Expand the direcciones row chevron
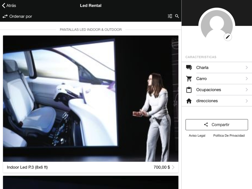The height and width of the screenshot is (189, 252). pos(246,101)
